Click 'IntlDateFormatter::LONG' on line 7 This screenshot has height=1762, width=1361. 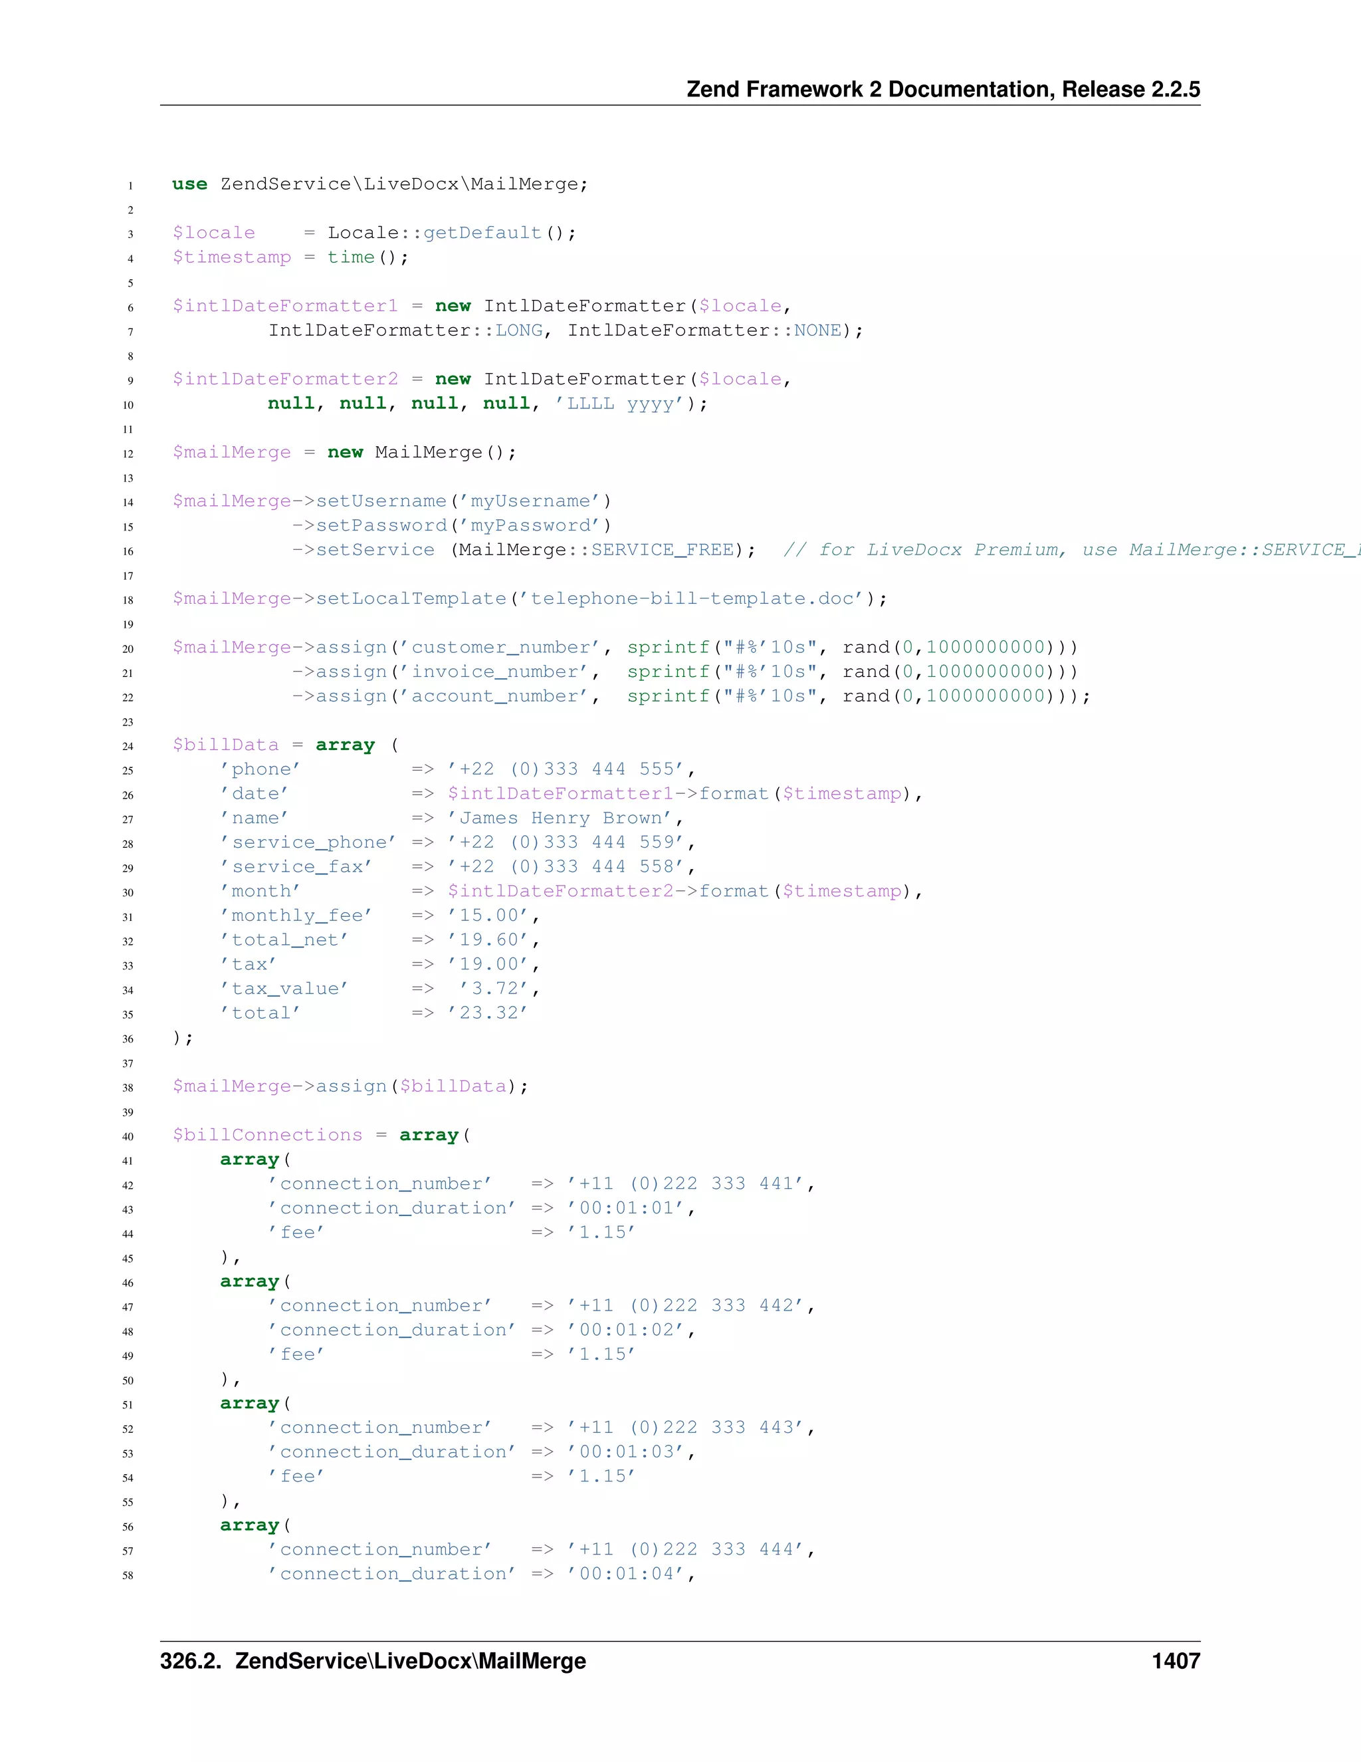tap(405, 330)
